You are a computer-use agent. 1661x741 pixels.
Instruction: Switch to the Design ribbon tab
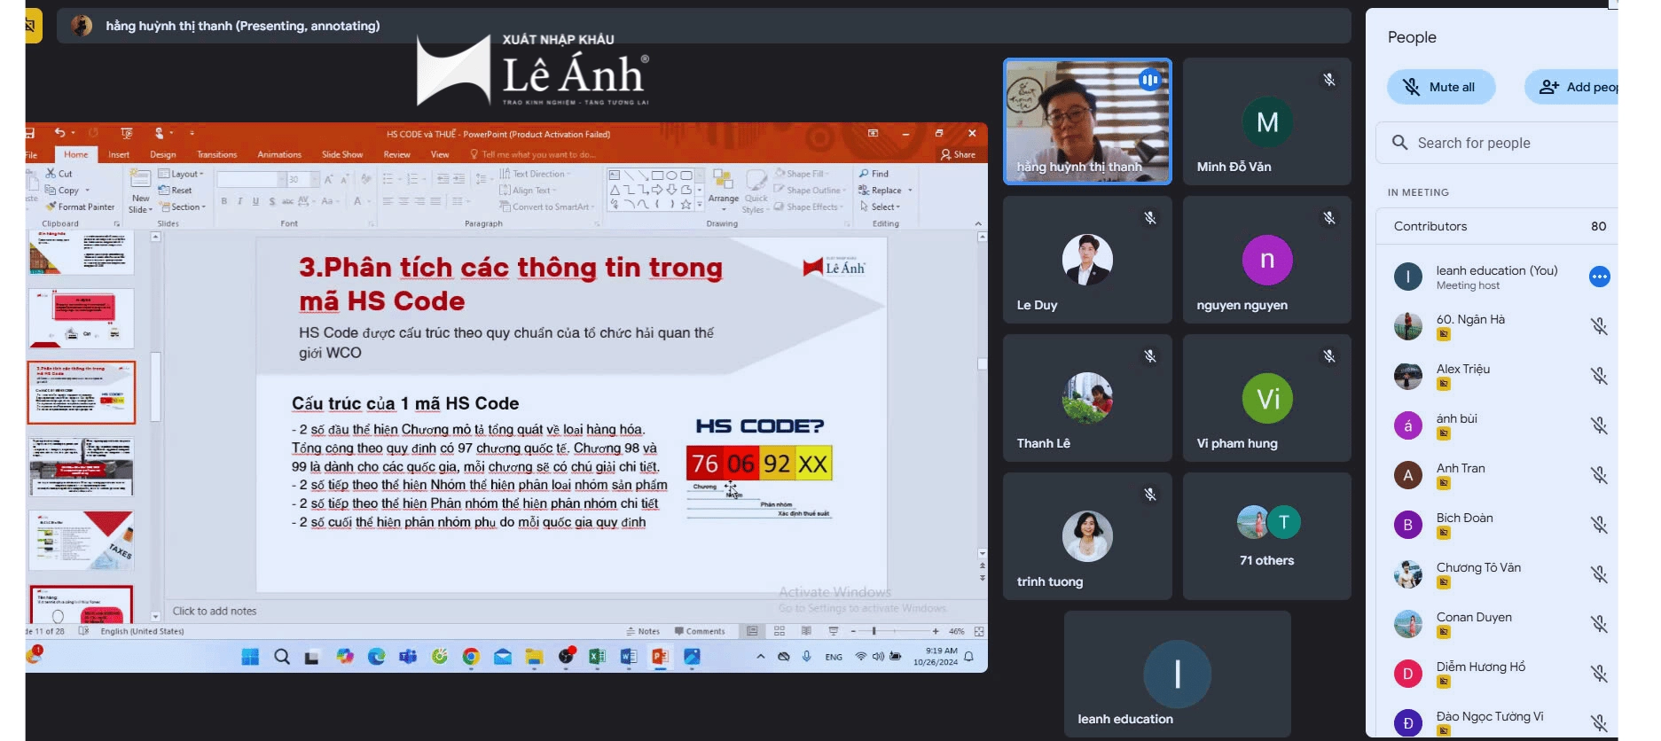pos(162,154)
